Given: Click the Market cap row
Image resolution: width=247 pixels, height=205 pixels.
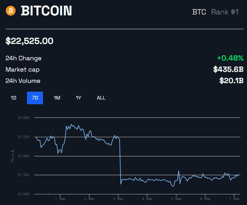Looking at the screenshot, I should click(x=22, y=69).
